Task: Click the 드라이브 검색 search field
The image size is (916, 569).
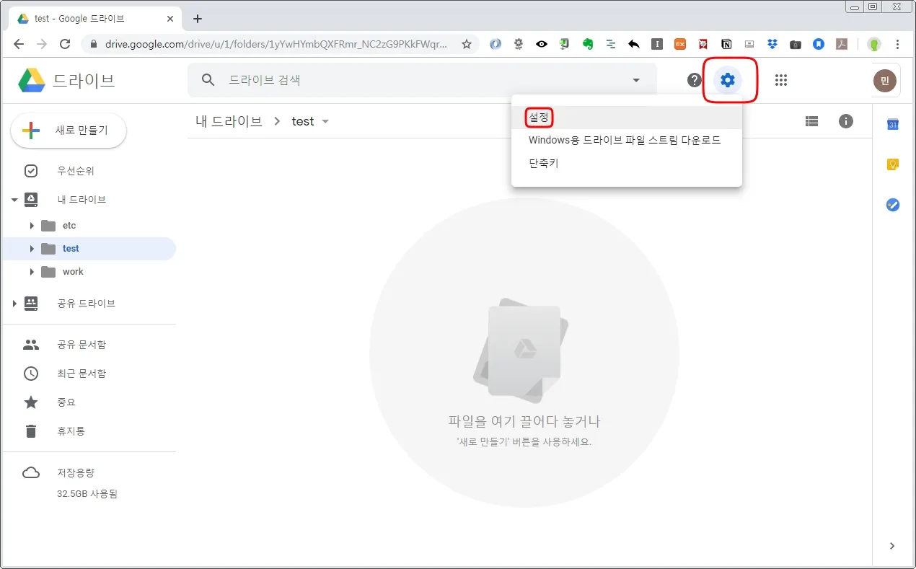Action: coord(422,80)
